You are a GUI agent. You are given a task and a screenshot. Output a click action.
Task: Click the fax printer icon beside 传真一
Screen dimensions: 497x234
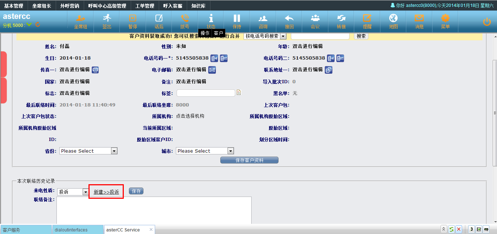click(x=95, y=70)
